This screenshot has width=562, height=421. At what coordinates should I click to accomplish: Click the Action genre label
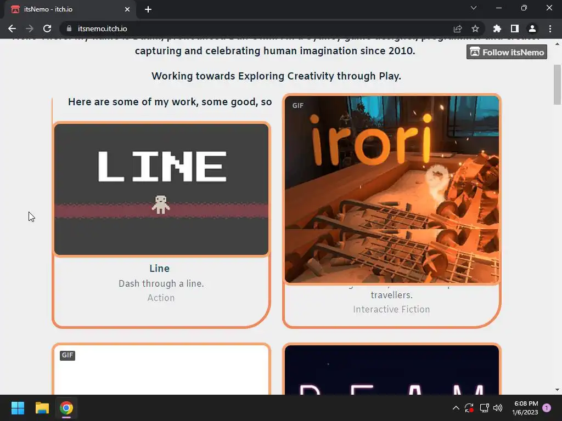click(161, 298)
